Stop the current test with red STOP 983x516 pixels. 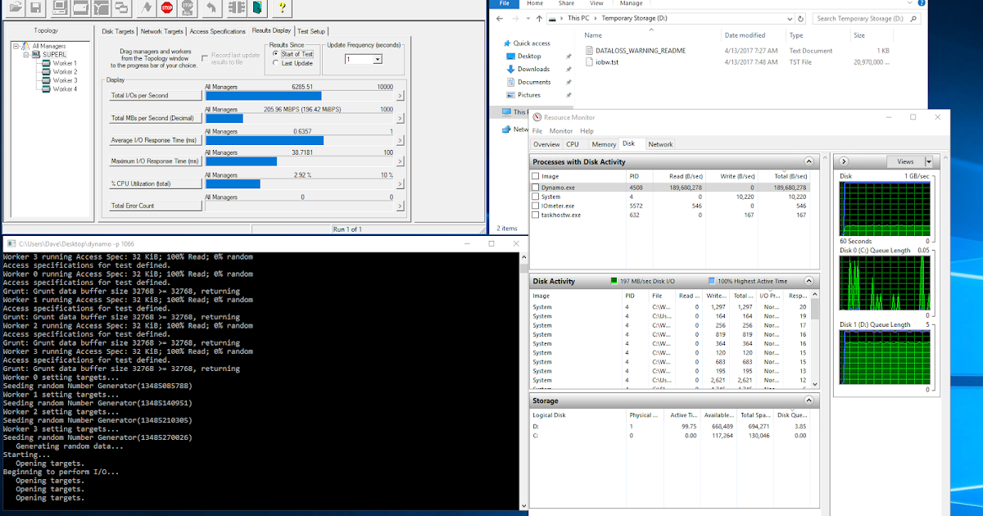click(166, 7)
